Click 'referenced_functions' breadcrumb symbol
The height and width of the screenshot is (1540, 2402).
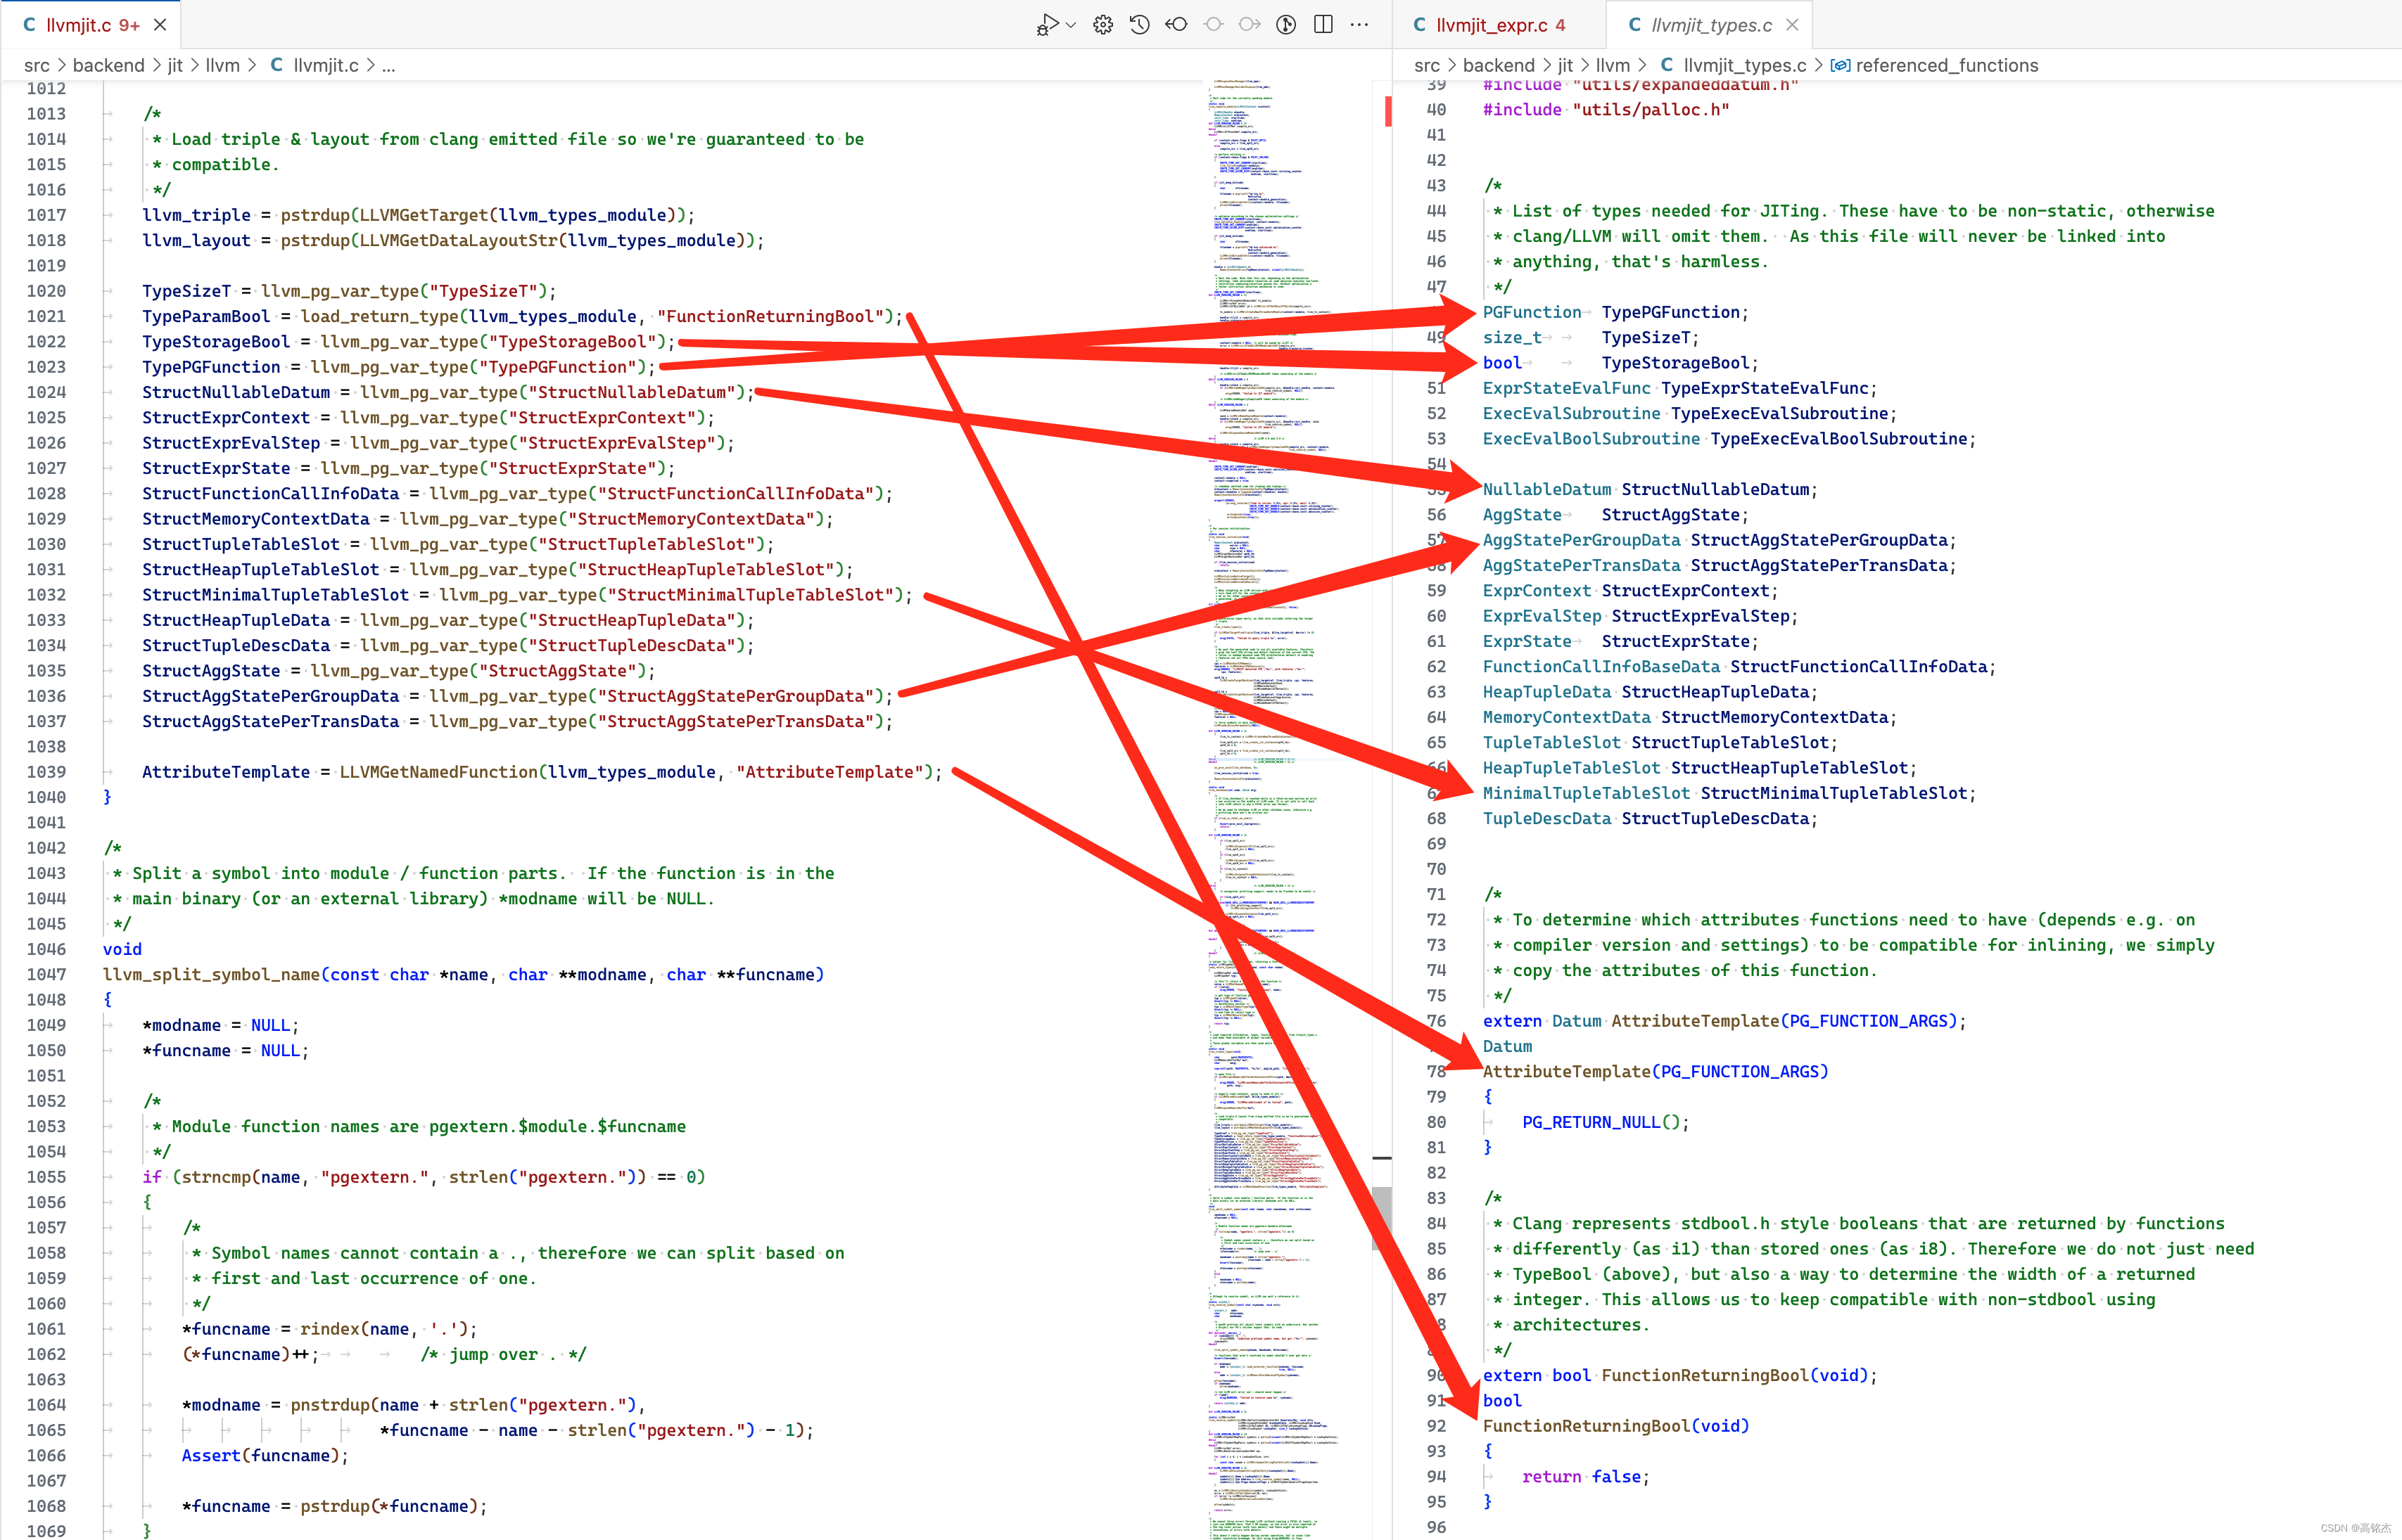(x=1947, y=66)
